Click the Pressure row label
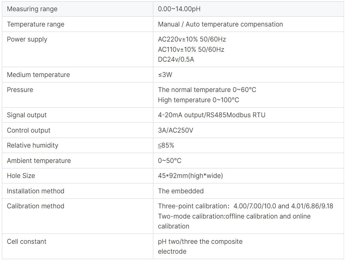Image resolution: width=346 pixels, height=262 pixels. click(x=20, y=90)
